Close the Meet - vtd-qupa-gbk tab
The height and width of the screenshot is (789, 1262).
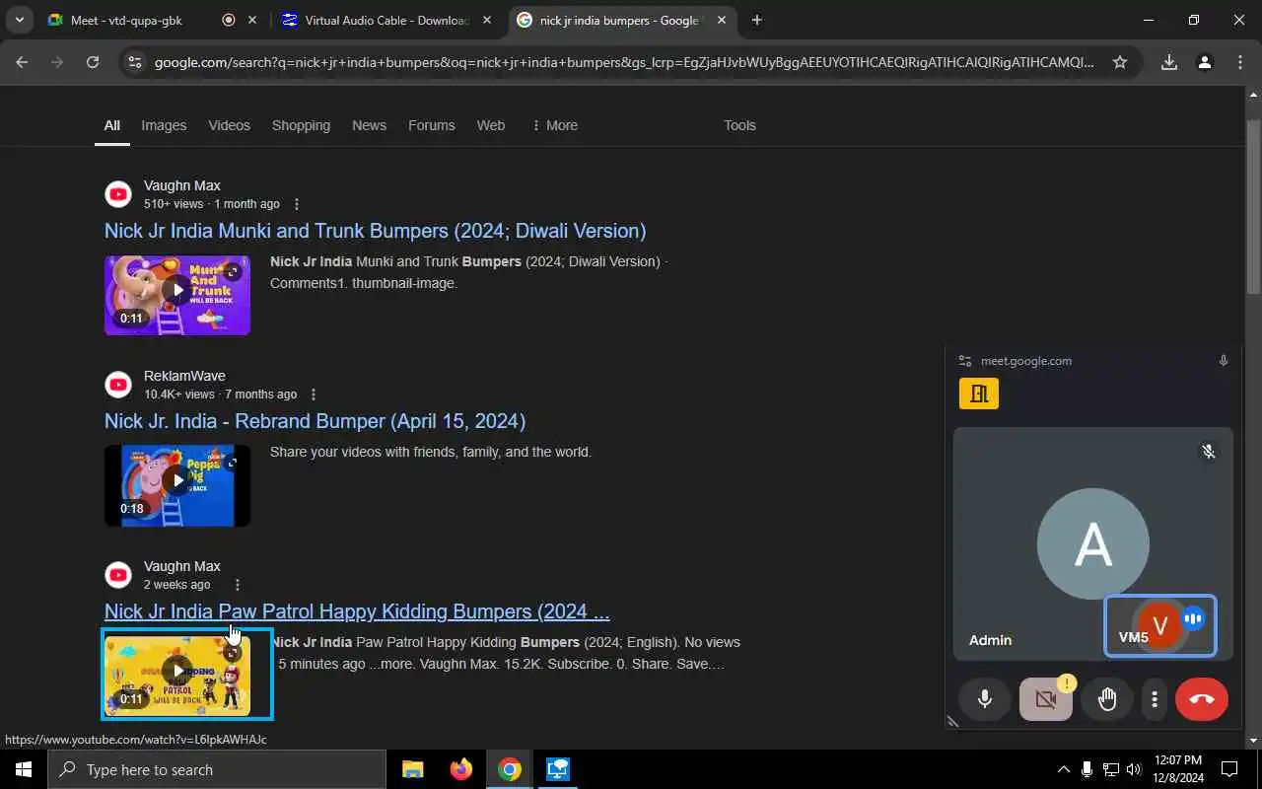pyautogui.click(x=253, y=20)
